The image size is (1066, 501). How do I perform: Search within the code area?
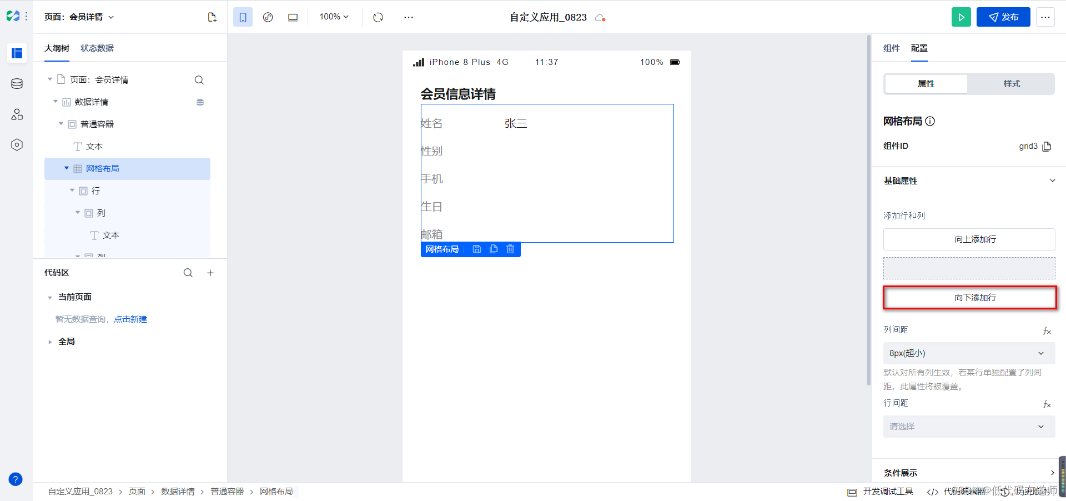pyautogui.click(x=188, y=273)
